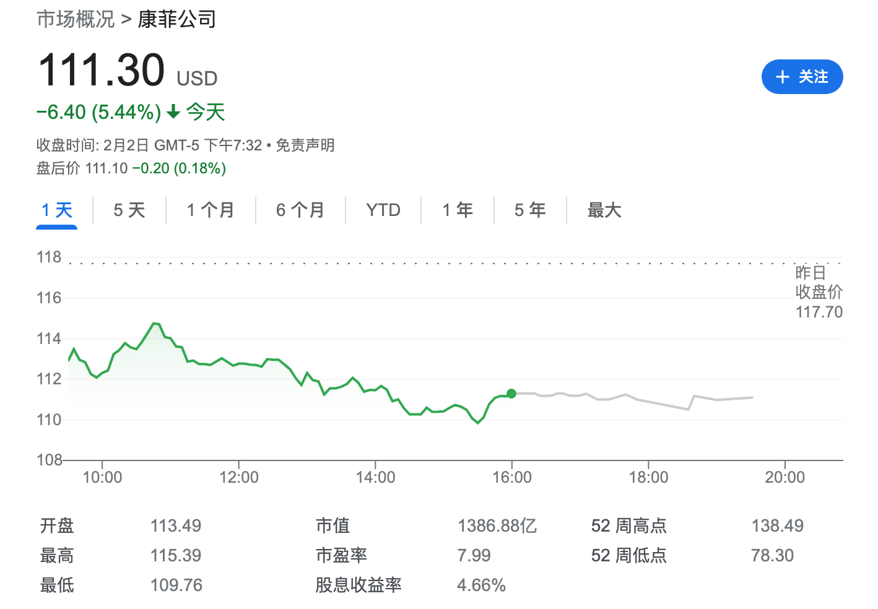Open the 免责声明 disclaimer link
The image size is (878, 609).
(x=305, y=145)
